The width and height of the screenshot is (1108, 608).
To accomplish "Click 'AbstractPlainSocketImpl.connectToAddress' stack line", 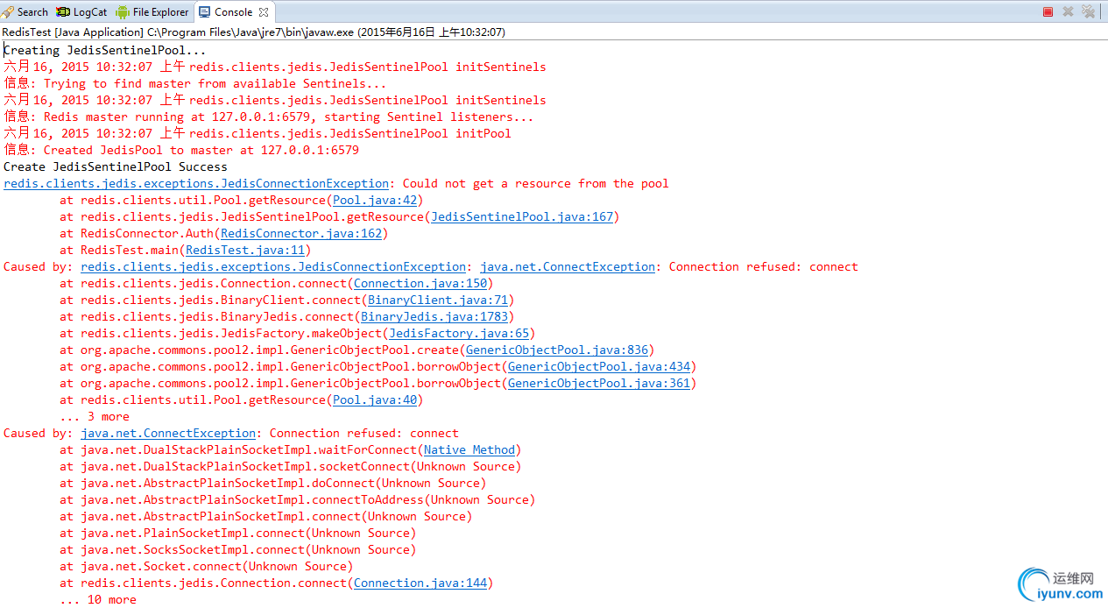I will 298,499.
